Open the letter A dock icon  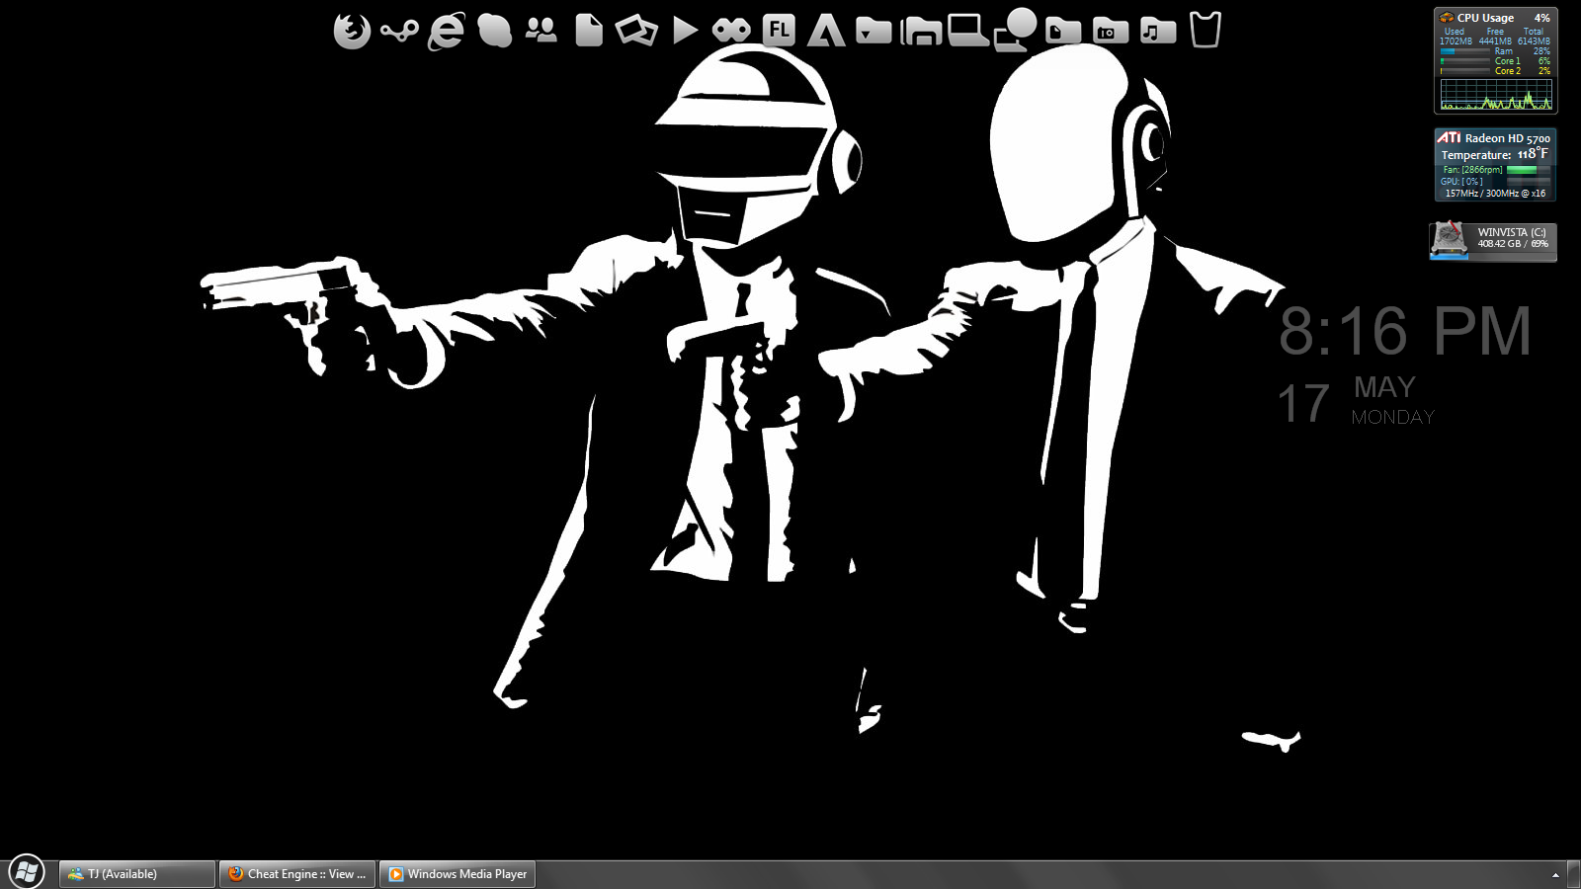point(826,31)
